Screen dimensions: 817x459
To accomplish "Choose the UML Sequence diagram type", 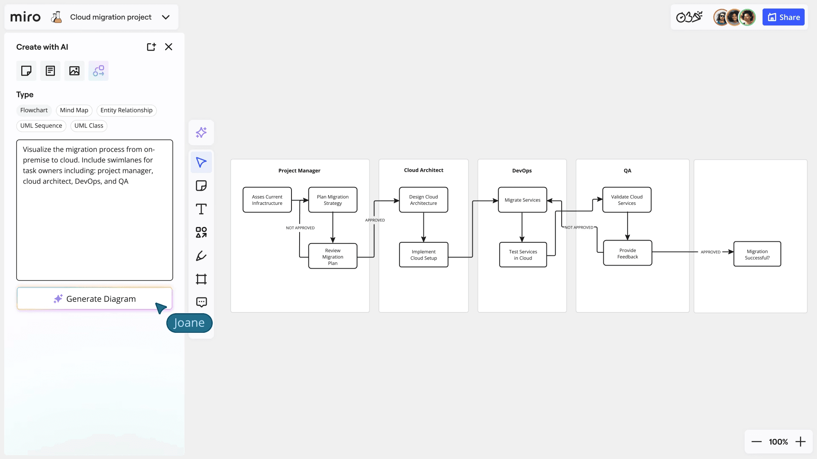I will [x=41, y=126].
